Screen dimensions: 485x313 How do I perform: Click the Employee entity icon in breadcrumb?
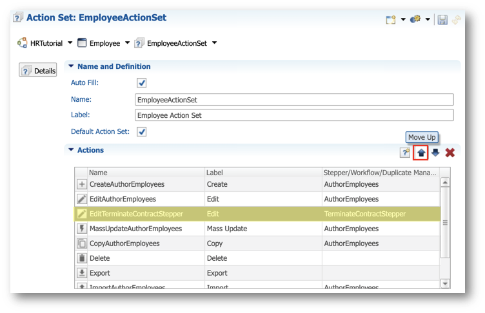(82, 43)
